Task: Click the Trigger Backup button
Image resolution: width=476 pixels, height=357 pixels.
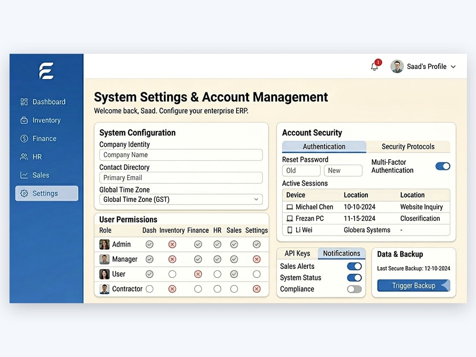Action: [414, 286]
